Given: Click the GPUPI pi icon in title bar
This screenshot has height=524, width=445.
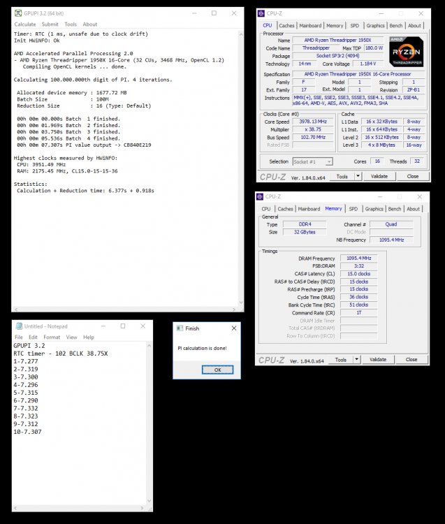Looking at the screenshot, I should pos(18,13).
